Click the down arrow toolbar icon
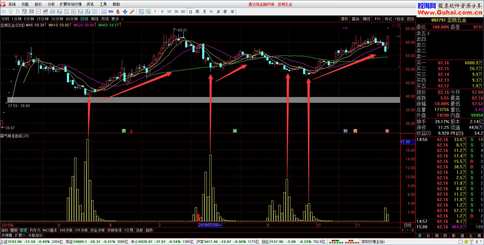The height and width of the screenshot is (245, 484). pyautogui.click(x=17, y=12)
